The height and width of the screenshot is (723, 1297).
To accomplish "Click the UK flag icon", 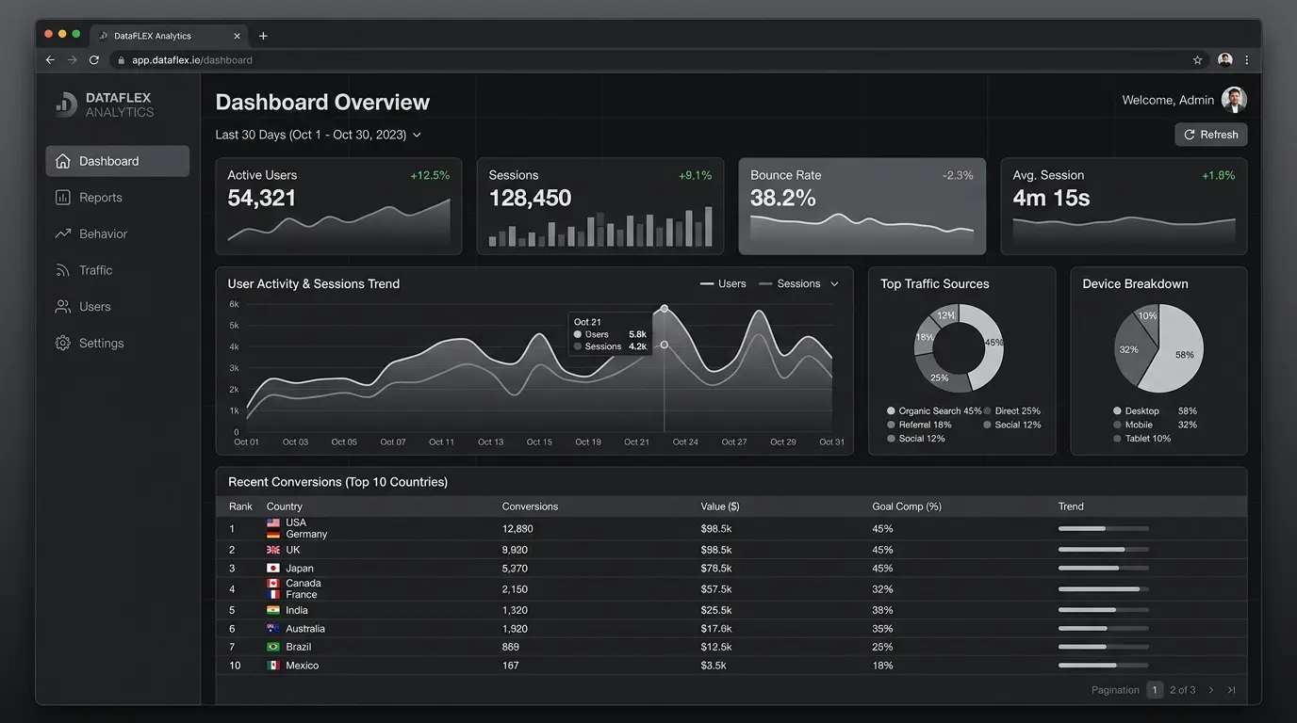I will 273,550.
